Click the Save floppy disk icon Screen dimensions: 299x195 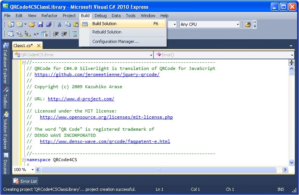click(x=40, y=24)
